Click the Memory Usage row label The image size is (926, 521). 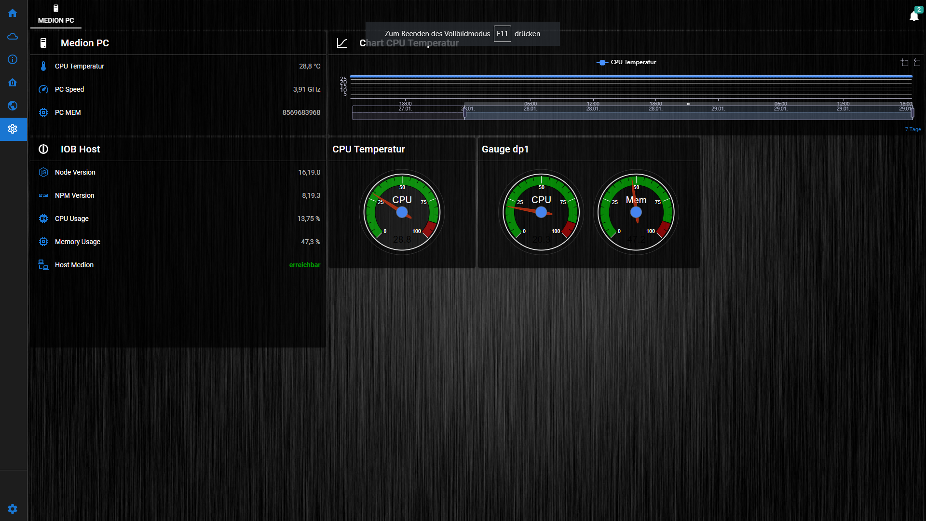pos(78,242)
